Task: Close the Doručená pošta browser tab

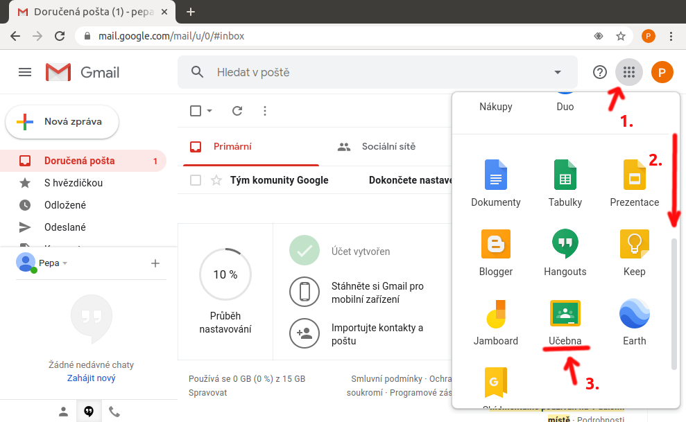Action: pyautogui.click(x=164, y=12)
